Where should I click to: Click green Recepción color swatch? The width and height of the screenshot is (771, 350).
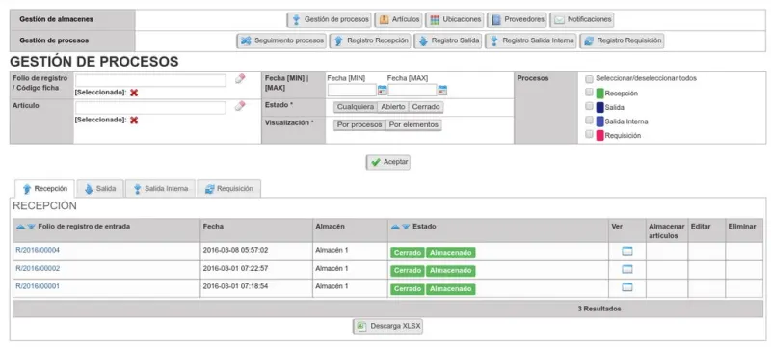(x=599, y=93)
